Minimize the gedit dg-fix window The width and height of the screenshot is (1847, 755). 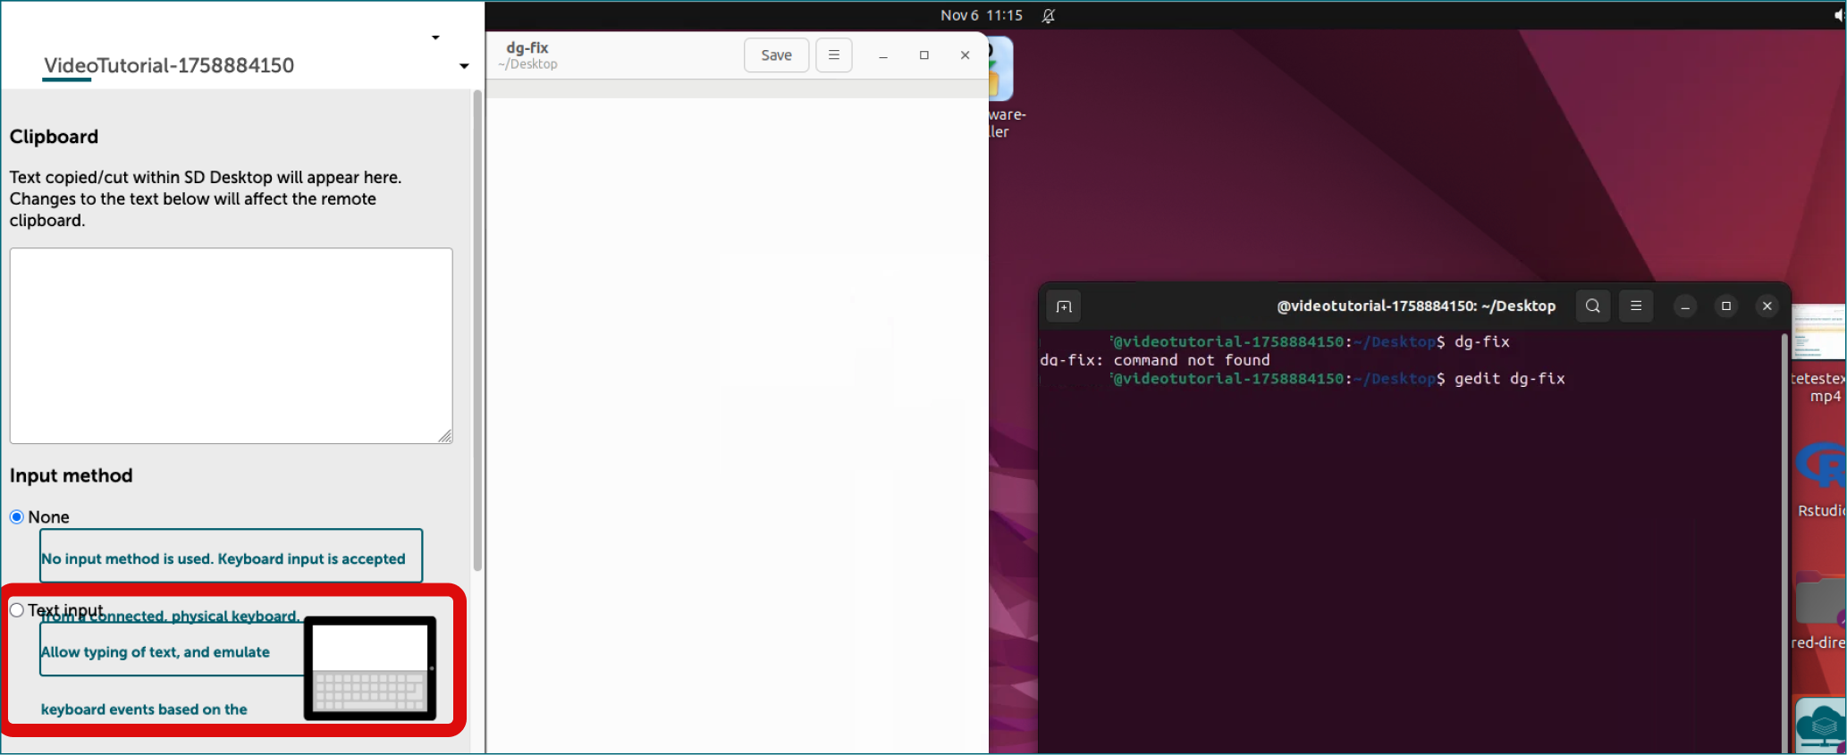882,55
